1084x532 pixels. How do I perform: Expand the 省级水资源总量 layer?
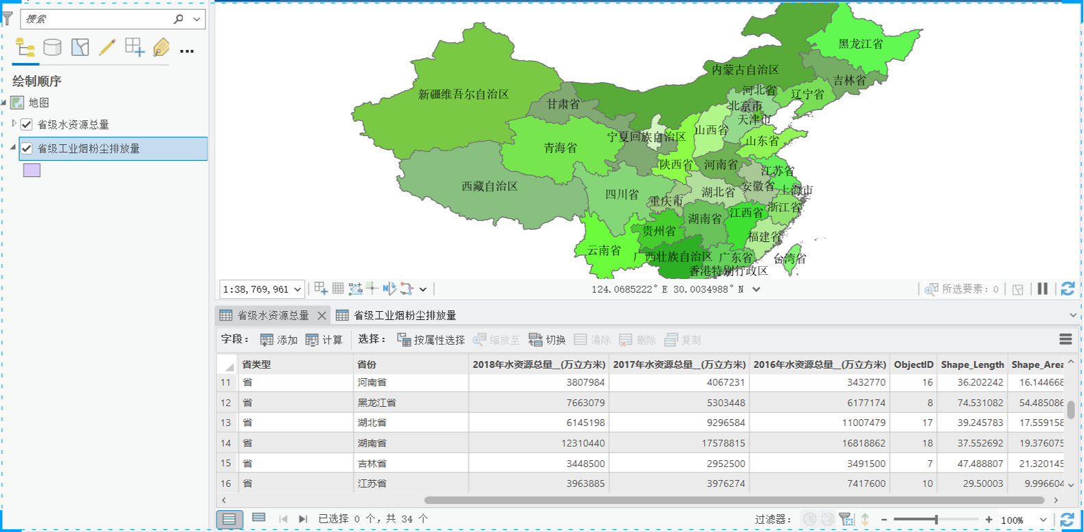click(x=14, y=124)
